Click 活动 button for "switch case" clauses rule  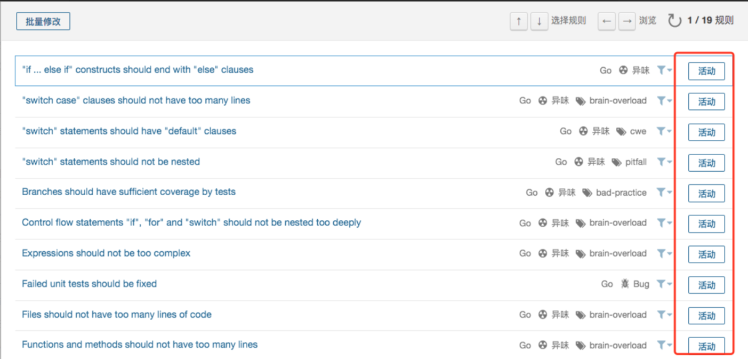point(706,101)
